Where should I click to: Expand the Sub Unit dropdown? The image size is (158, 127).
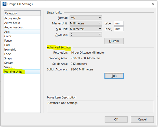[86, 29]
